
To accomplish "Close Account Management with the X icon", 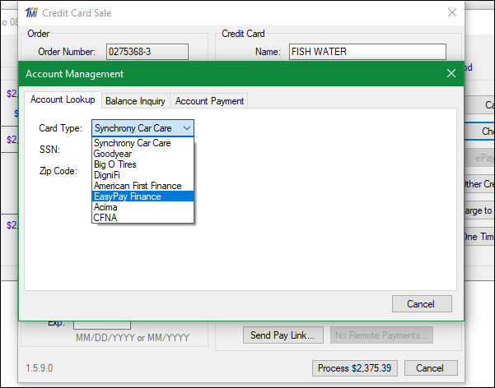I will 451,73.
